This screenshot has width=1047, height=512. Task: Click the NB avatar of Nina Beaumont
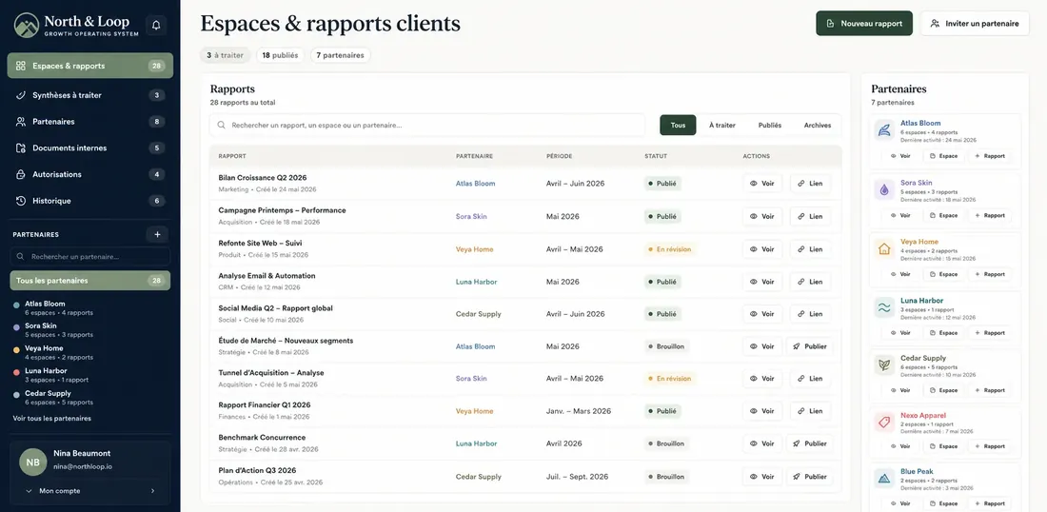coord(32,462)
